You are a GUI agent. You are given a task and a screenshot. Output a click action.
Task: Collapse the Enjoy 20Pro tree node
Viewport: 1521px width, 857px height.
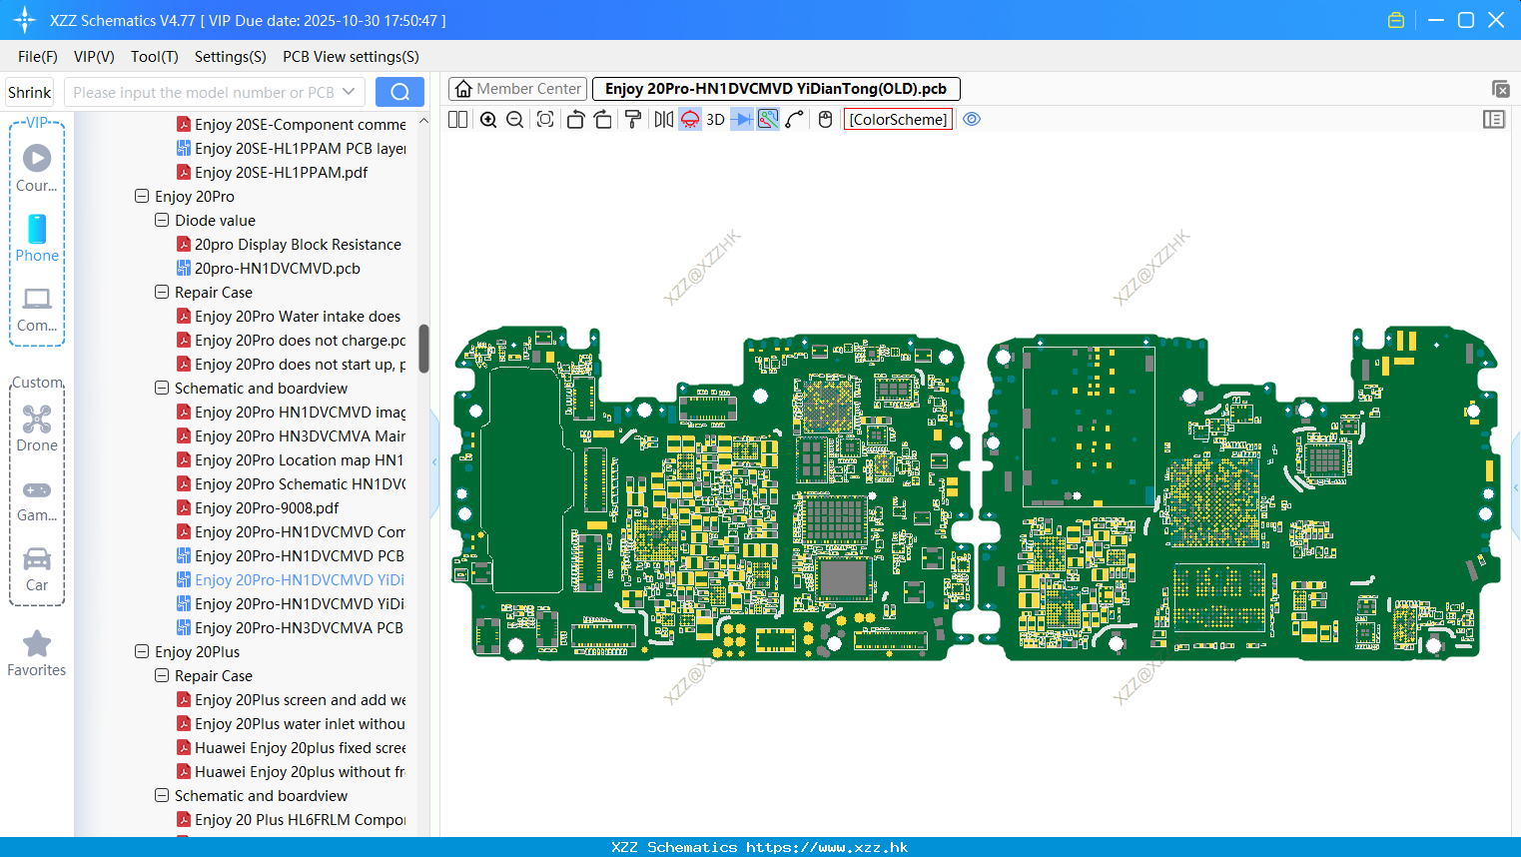(x=142, y=197)
